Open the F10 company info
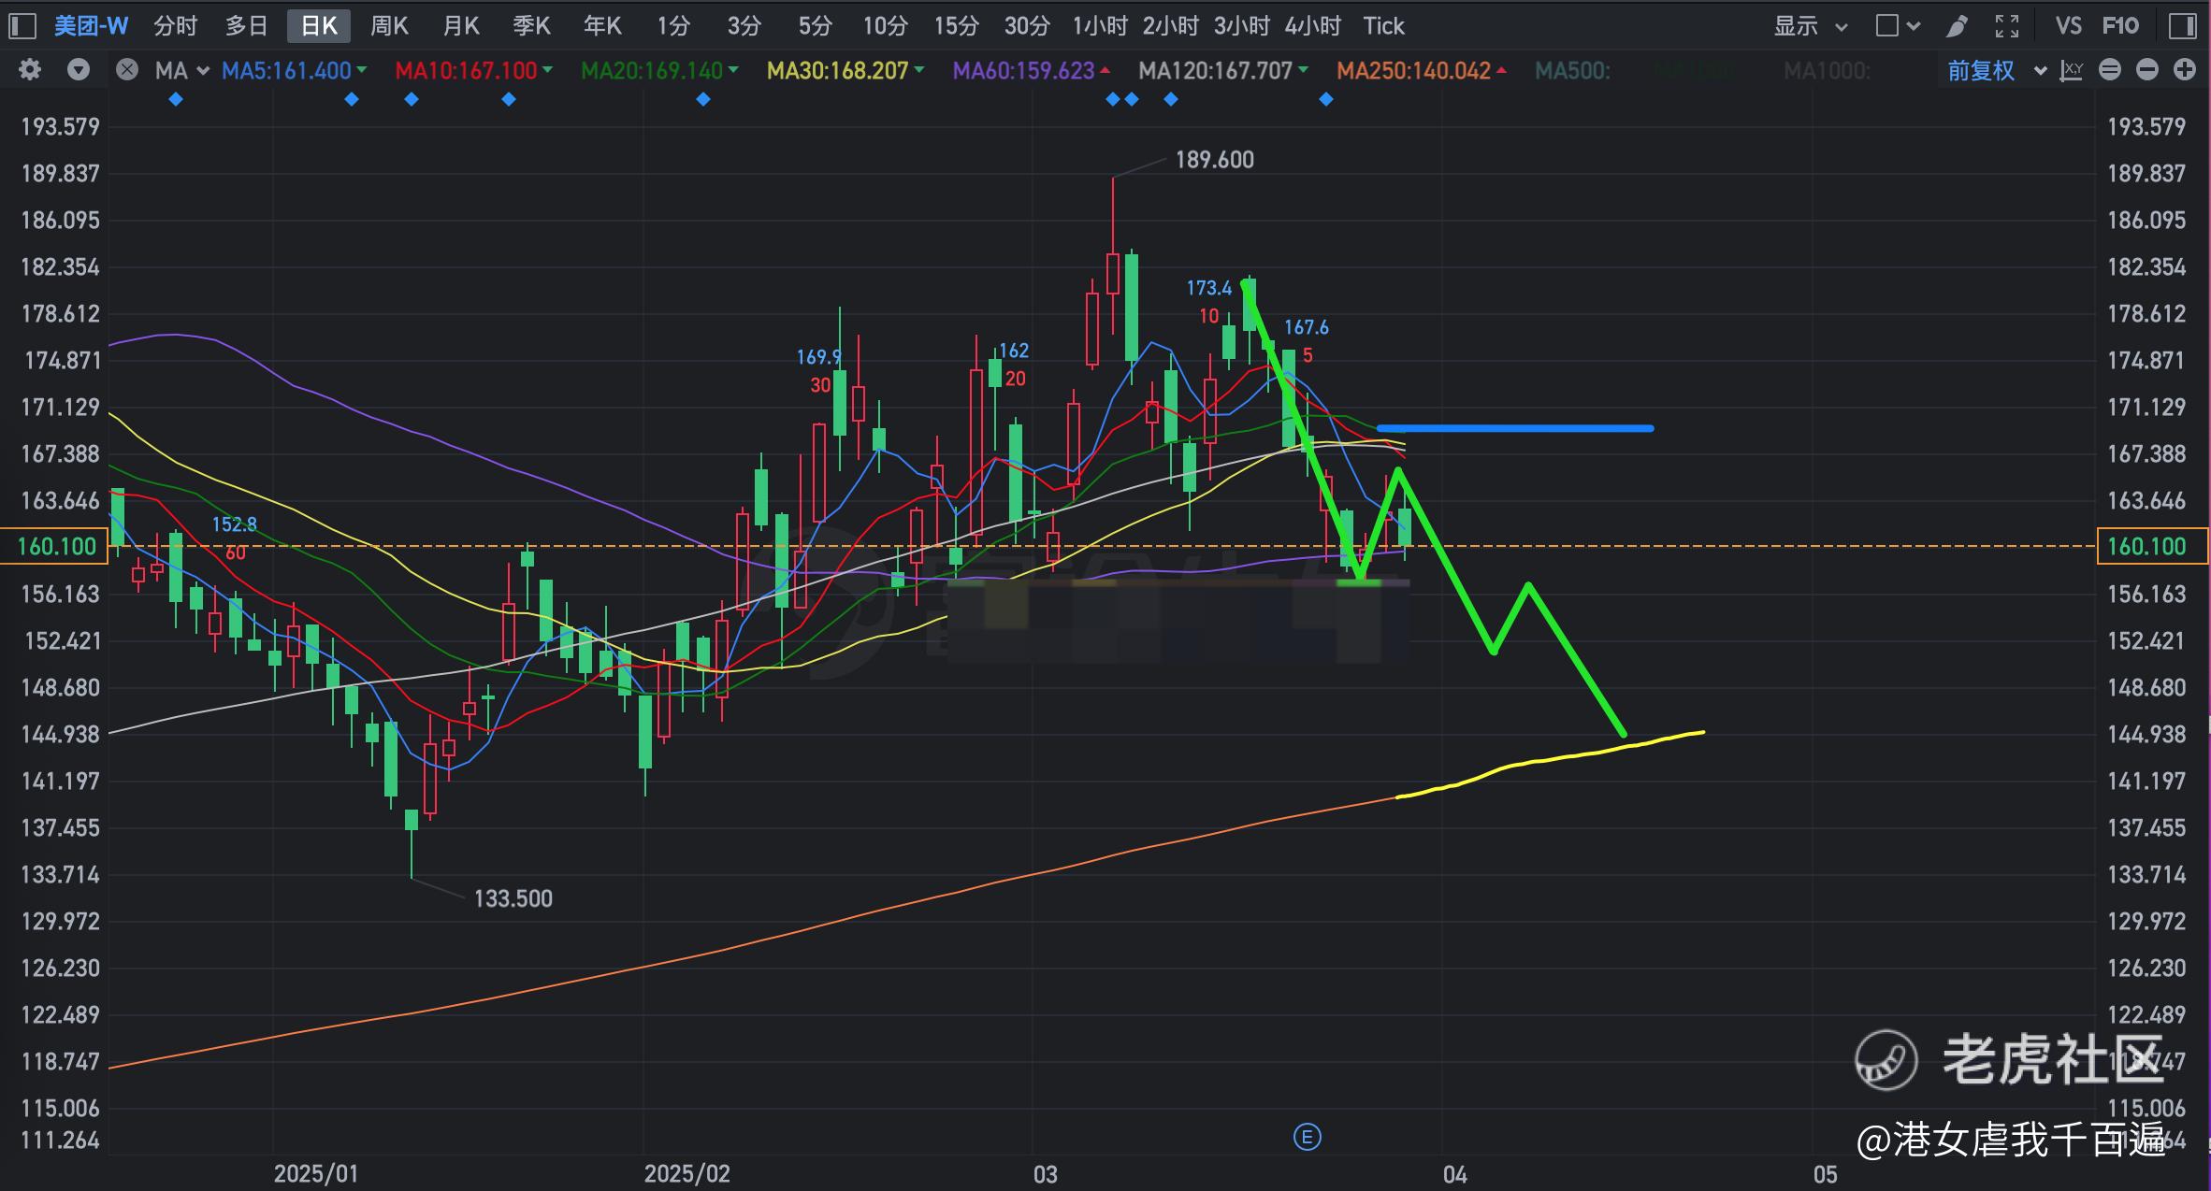The image size is (2211, 1191). click(2120, 26)
